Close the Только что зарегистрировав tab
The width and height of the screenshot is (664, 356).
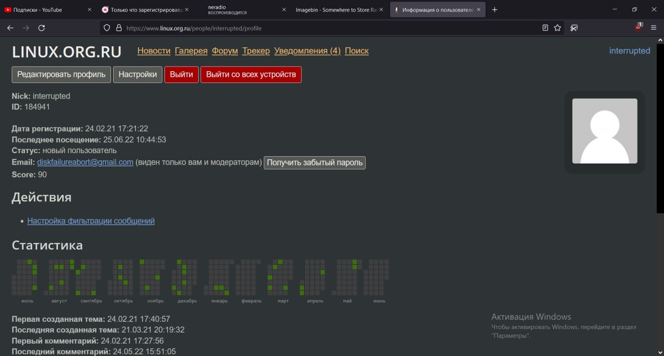[x=187, y=10]
